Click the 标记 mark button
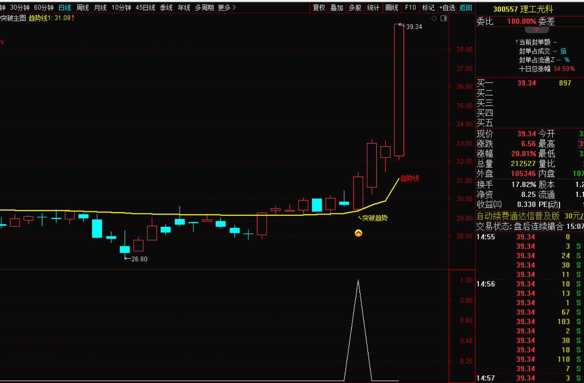 pos(428,8)
